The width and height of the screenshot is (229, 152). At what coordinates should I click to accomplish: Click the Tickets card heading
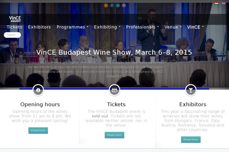[116, 104]
